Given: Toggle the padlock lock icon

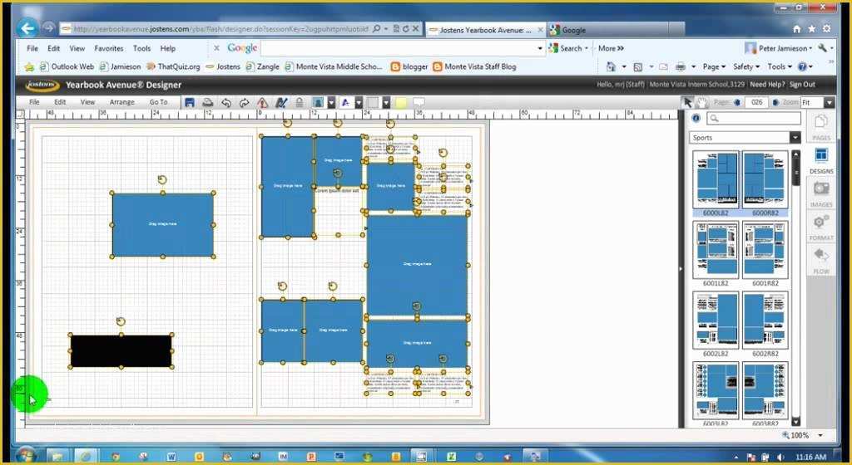Looking at the screenshot, I should [299, 102].
